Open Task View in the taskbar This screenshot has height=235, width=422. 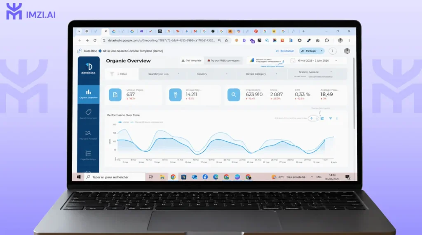tap(151, 177)
